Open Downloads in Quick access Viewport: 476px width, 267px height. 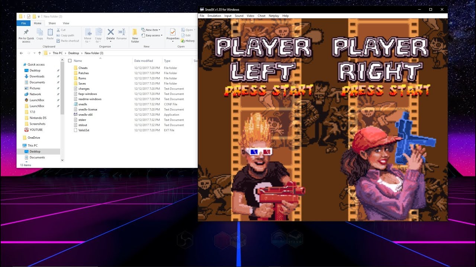click(x=34, y=76)
